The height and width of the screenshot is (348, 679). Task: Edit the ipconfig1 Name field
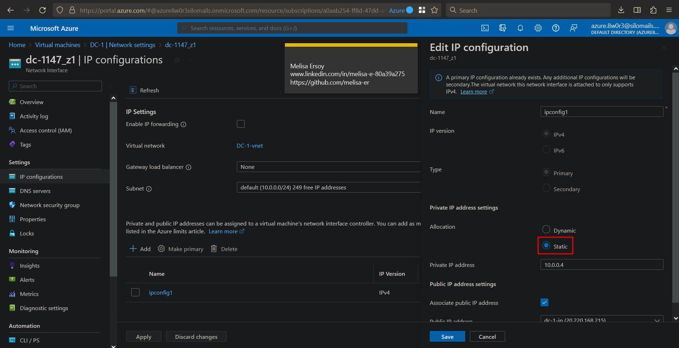[601, 112]
